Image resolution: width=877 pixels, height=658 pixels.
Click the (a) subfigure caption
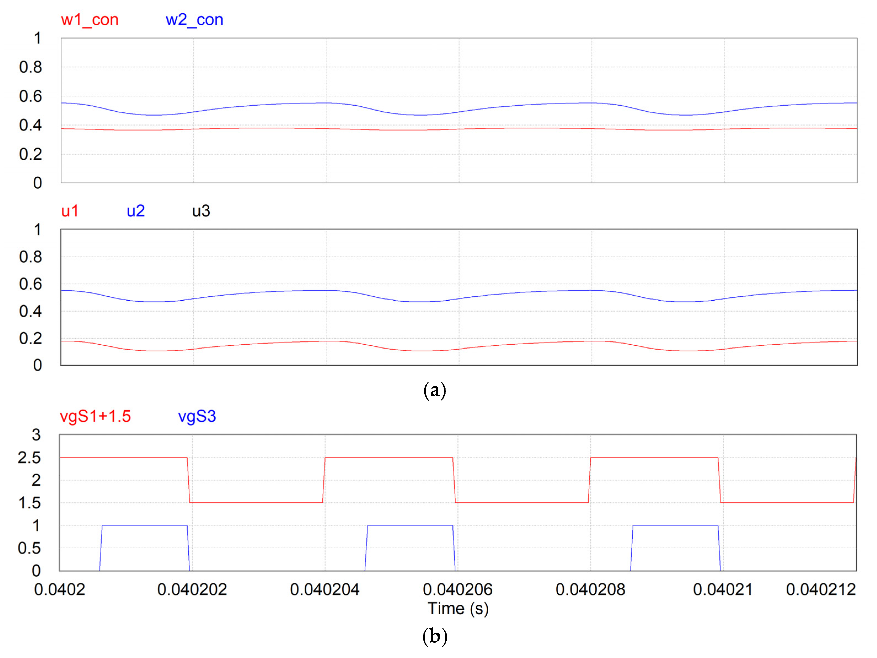(x=435, y=390)
